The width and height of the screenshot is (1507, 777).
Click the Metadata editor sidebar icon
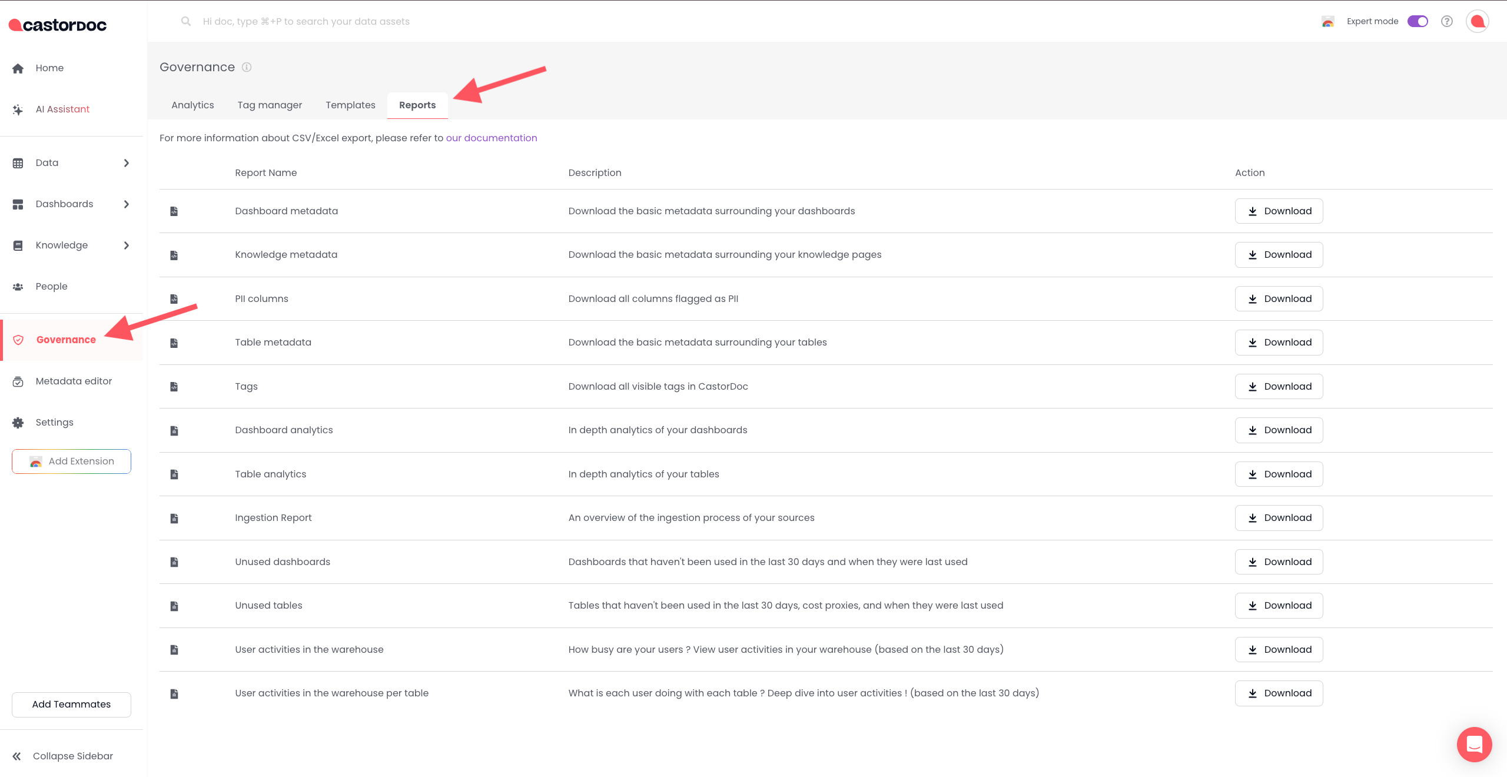coord(18,381)
